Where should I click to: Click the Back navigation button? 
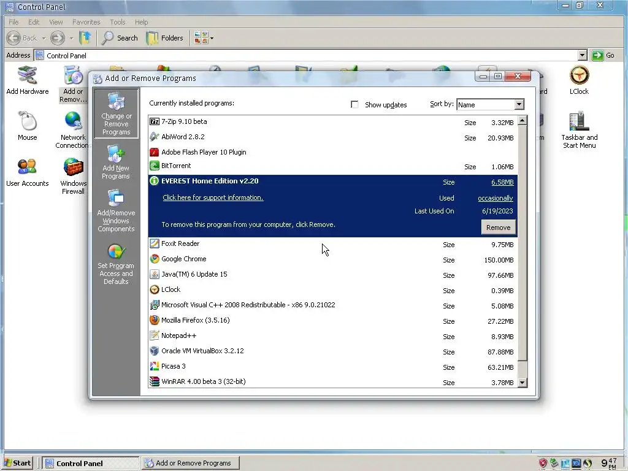pos(23,38)
